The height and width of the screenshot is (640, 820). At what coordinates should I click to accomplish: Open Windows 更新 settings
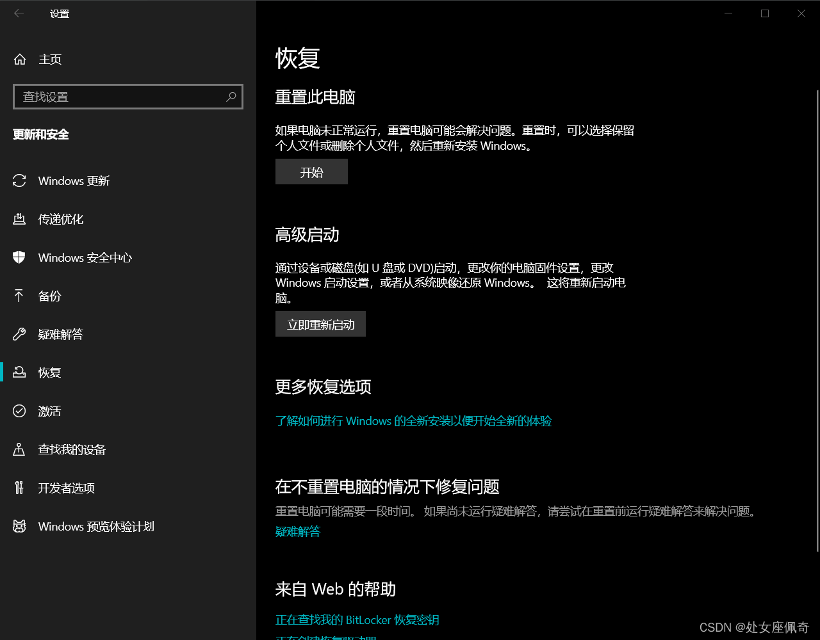[128, 181]
